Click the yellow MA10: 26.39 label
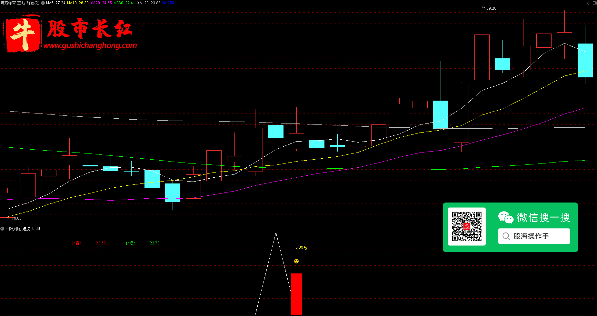This screenshot has height=316, width=597. click(78, 3)
